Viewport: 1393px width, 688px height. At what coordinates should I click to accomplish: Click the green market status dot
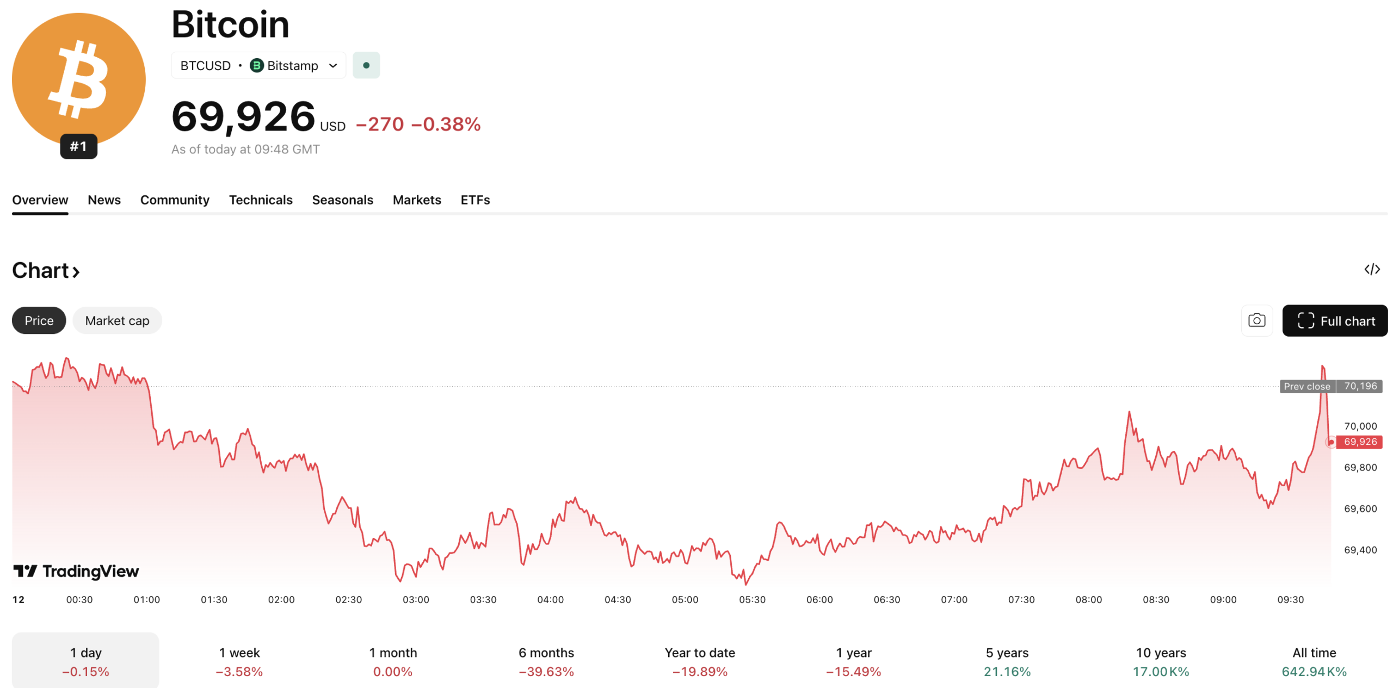click(x=366, y=65)
